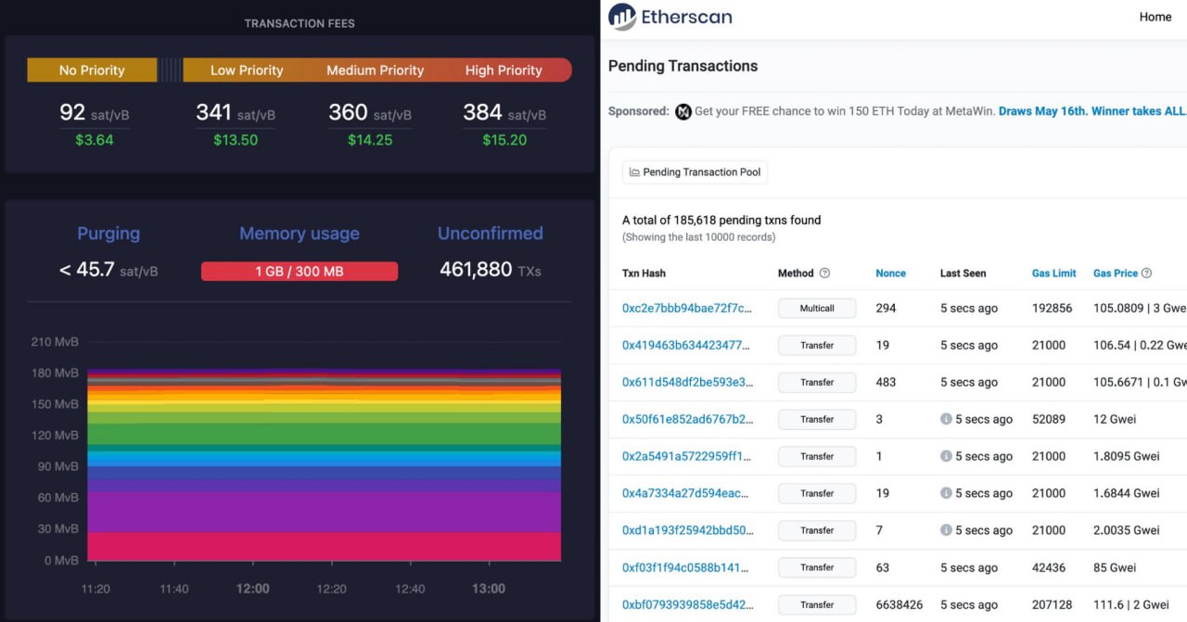Go to the Home menu item

pos(1155,17)
